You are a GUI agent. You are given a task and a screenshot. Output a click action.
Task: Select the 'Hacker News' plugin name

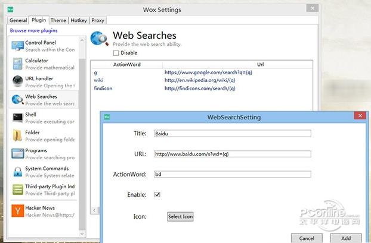pyautogui.click(x=40, y=208)
